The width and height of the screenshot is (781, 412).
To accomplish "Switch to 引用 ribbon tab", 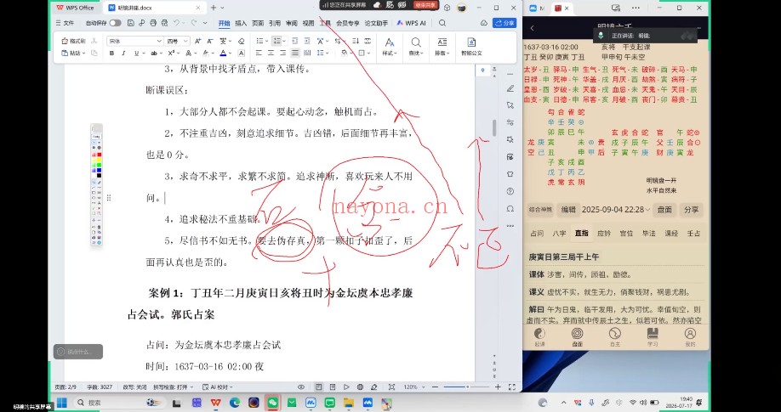I will pos(275,23).
